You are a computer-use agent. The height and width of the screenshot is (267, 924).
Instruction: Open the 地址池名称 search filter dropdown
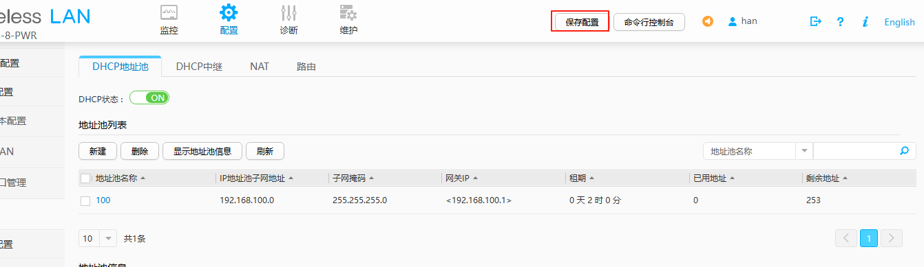pos(758,151)
